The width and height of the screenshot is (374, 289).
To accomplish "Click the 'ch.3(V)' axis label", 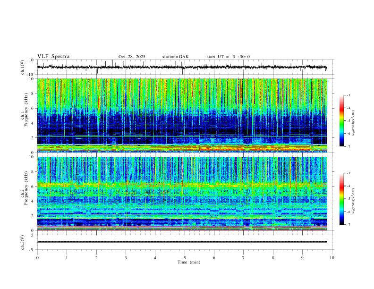I will click(x=23, y=243).
